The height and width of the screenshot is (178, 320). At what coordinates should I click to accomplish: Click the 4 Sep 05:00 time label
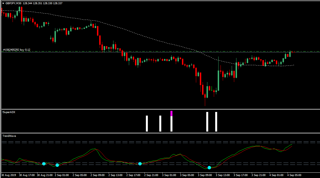tap(295, 175)
